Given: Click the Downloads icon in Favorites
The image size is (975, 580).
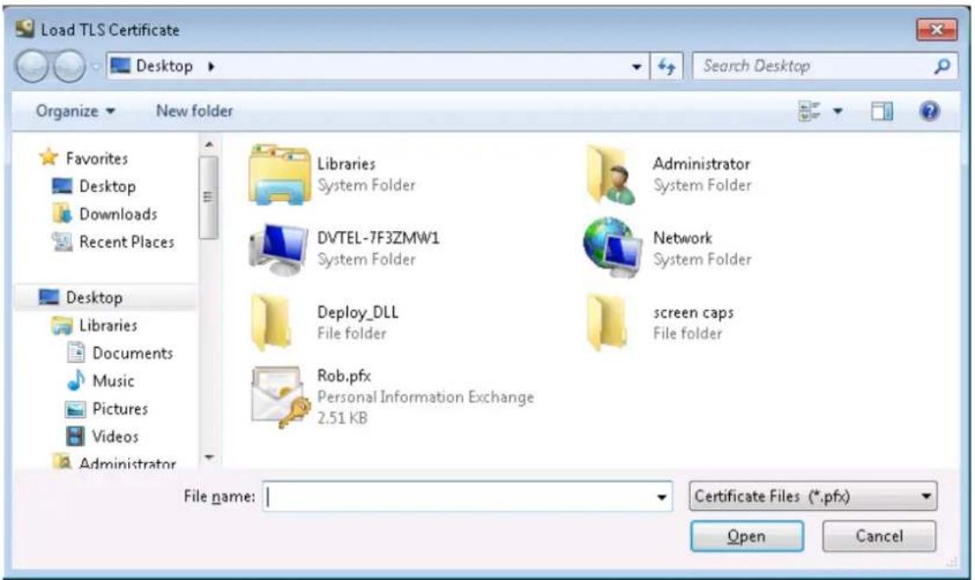Looking at the screenshot, I should (x=61, y=214).
